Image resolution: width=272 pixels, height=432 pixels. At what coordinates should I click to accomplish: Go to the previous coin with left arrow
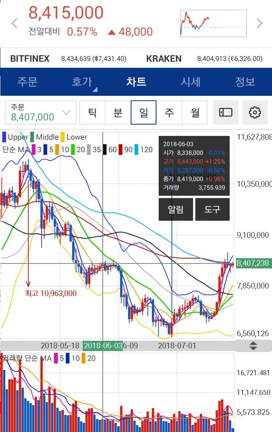tap(14, 23)
